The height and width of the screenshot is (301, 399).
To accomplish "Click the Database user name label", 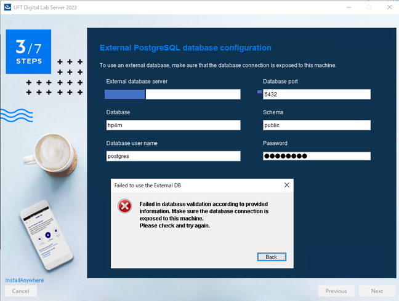I will (x=132, y=143).
